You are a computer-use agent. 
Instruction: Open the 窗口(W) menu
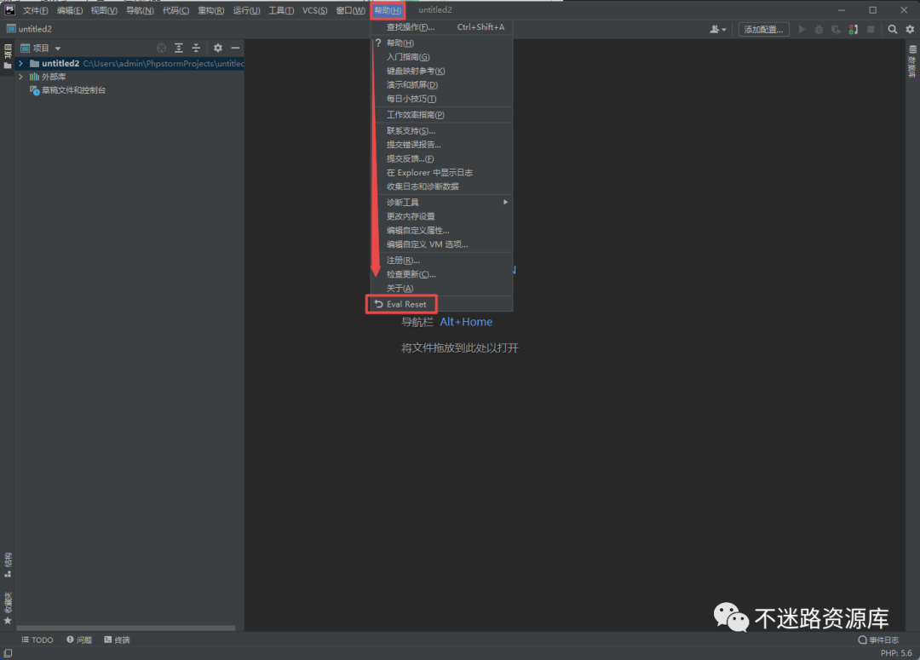click(350, 10)
